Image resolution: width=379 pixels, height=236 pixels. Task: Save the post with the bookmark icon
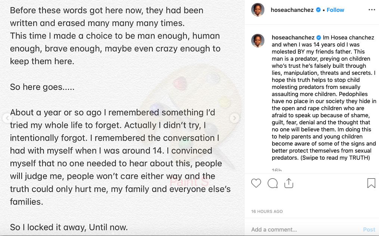click(x=371, y=183)
